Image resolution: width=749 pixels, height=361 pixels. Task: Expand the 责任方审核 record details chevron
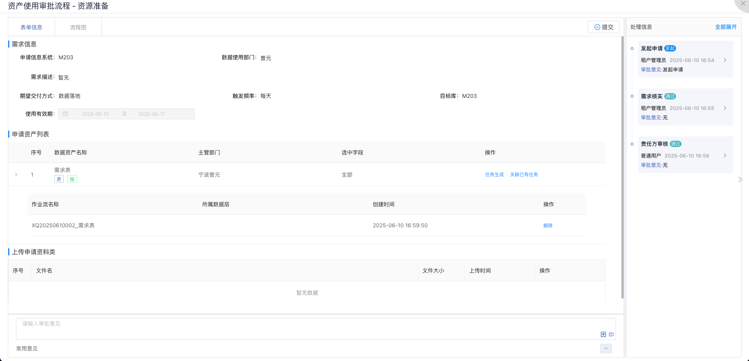pos(725,156)
